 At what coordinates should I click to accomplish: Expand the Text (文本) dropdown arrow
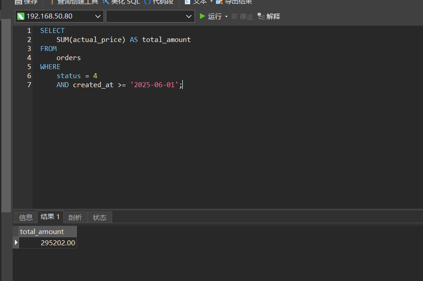click(211, 2)
